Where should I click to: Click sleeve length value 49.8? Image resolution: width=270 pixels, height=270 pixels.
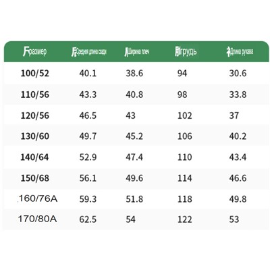(238, 199)
